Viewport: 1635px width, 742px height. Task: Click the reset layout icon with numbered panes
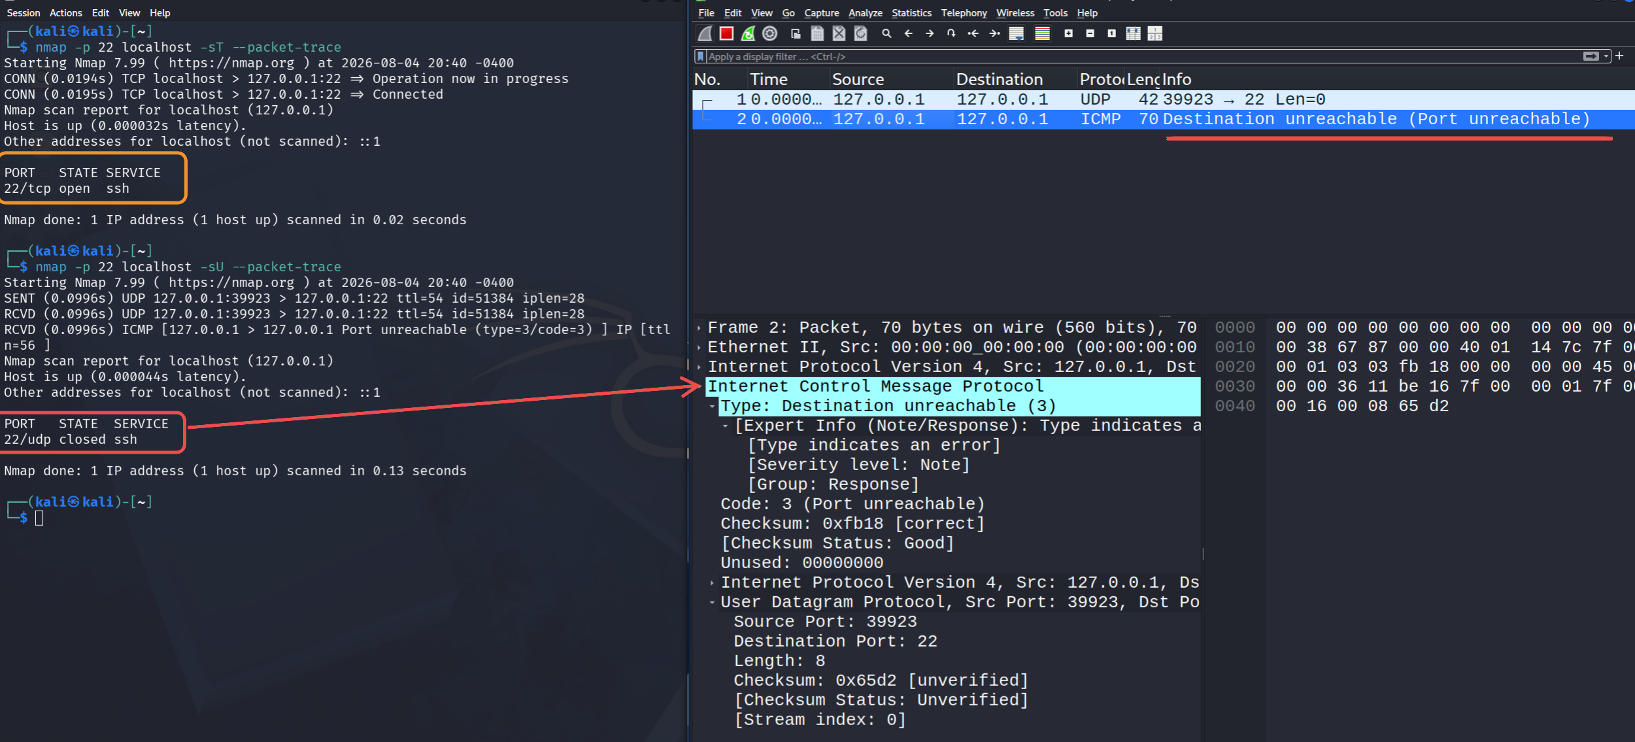coord(1155,33)
